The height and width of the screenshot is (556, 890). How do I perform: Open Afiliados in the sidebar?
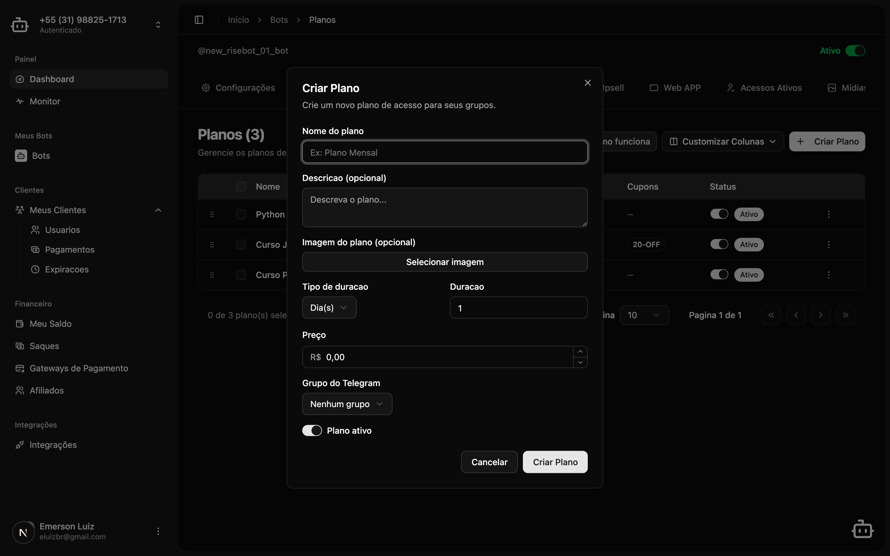point(89,390)
